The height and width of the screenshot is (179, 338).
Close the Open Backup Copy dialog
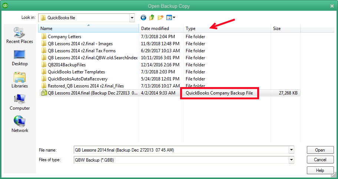332,6
